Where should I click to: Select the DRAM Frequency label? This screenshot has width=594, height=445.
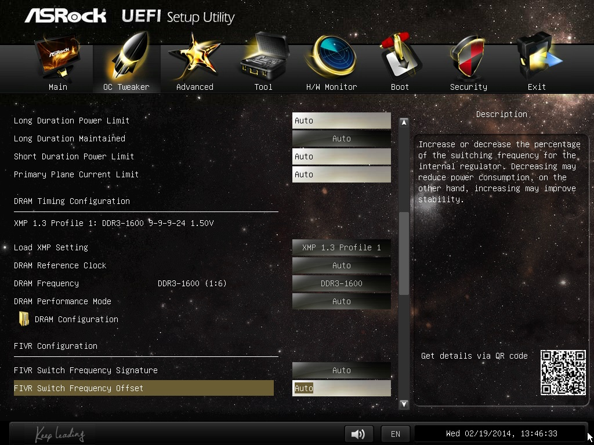[x=46, y=283]
